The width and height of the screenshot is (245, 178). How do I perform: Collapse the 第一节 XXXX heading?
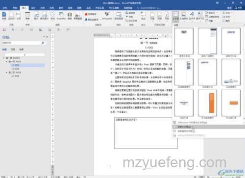point(6,61)
